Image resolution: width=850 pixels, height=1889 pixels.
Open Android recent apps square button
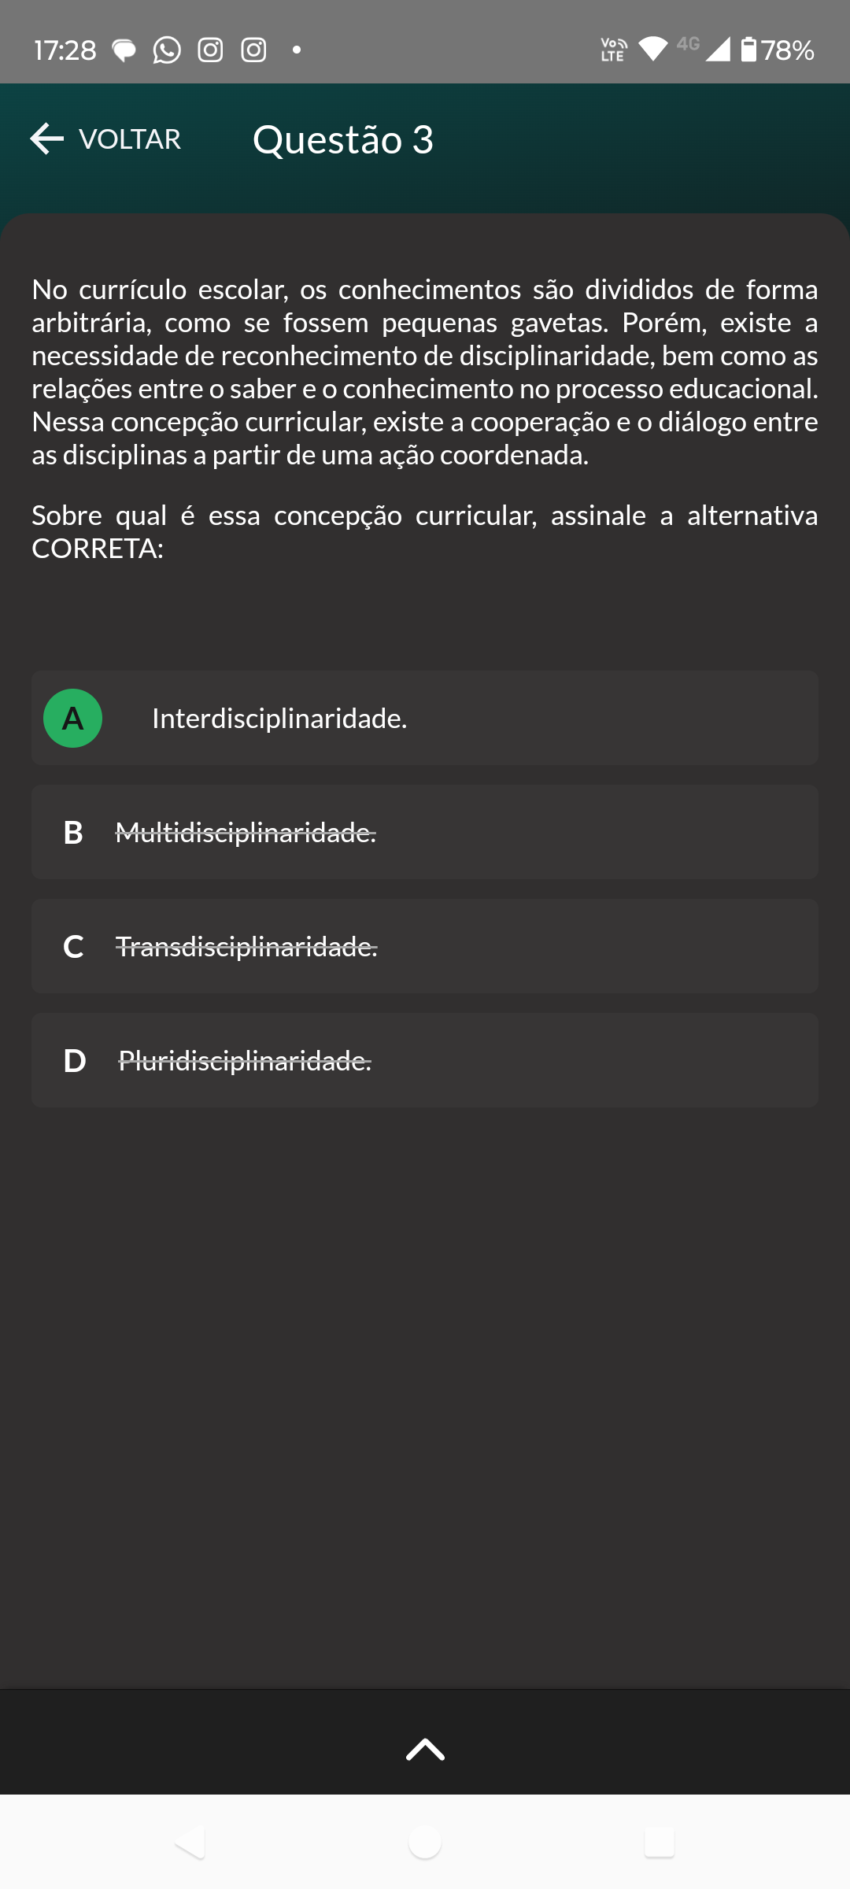click(659, 1842)
